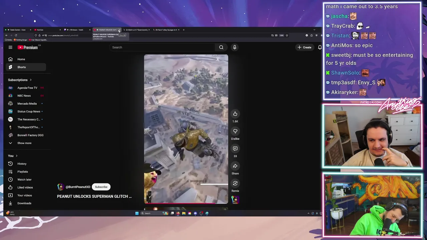Click Create button in header

coord(305,47)
